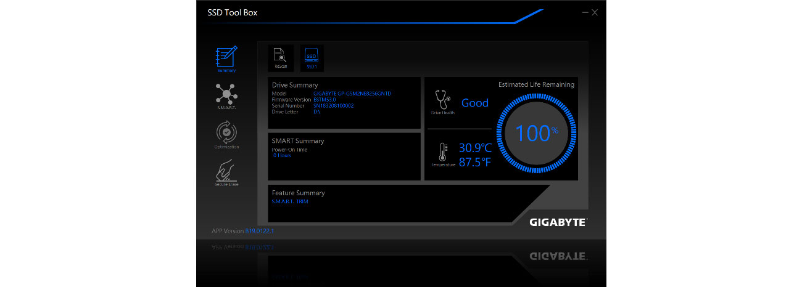The height and width of the screenshot is (287, 802).
Task: Click the GIGABYTE logo
Action: coord(558,222)
